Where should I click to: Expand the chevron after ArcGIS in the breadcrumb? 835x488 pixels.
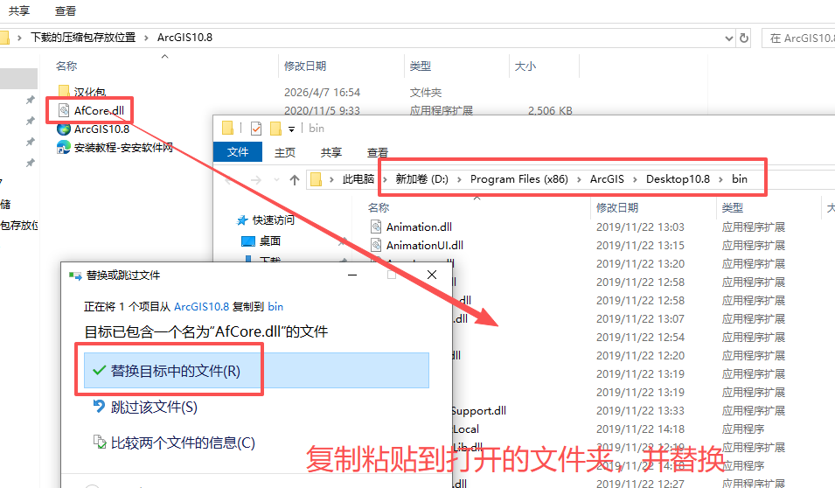coord(635,179)
